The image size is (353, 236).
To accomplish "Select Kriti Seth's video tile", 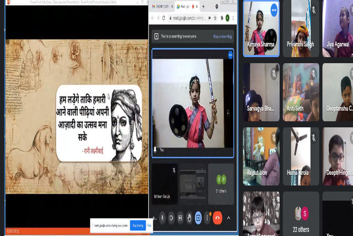I will tap(301, 92).
